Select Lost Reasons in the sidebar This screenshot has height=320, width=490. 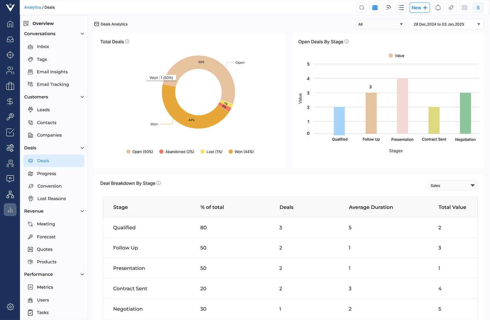click(51, 199)
